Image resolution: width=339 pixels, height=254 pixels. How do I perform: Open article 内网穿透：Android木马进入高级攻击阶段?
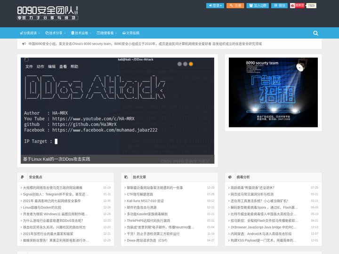(261, 234)
